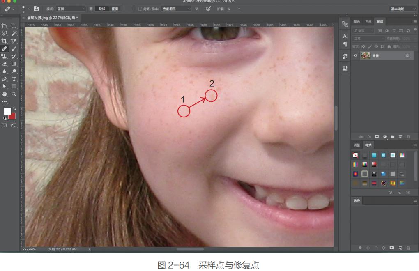Image resolution: width=419 pixels, height=271 pixels.
Task: Toggle the layer filter on/off switch
Action: pos(415,30)
